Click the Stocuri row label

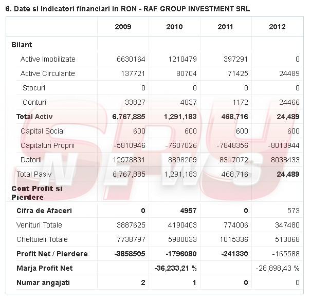point(34,88)
